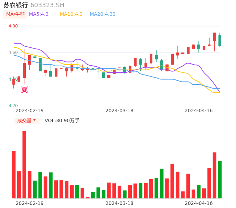The height and width of the screenshot is (208, 236).
Task: Click the VOL:30.90万手 volume reading
Action: [x=62, y=120]
